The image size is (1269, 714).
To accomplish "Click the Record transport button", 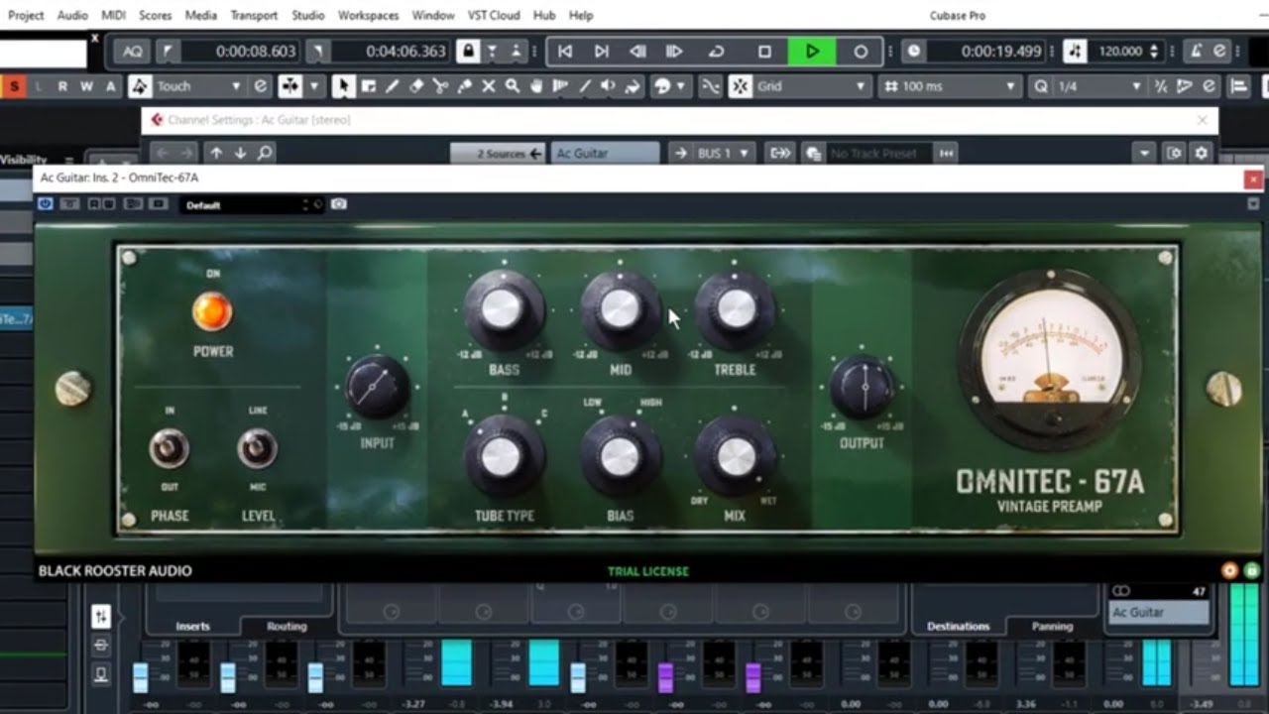I will pos(861,52).
